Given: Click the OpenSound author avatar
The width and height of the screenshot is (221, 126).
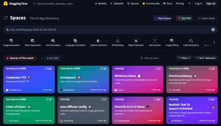Looking at the screenshot, I should (x=61, y=90).
